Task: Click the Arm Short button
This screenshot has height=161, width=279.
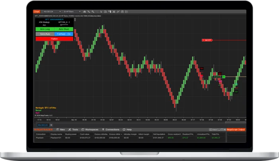Action: pyautogui.click(x=64, y=29)
